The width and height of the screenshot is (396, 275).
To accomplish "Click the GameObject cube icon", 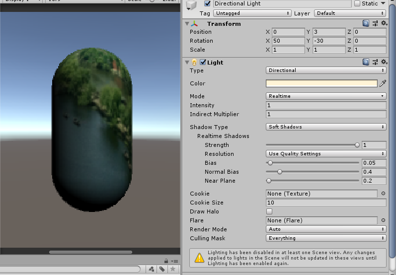I will 191,4.
